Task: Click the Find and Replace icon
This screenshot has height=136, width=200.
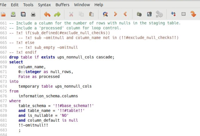Action: point(105,14)
